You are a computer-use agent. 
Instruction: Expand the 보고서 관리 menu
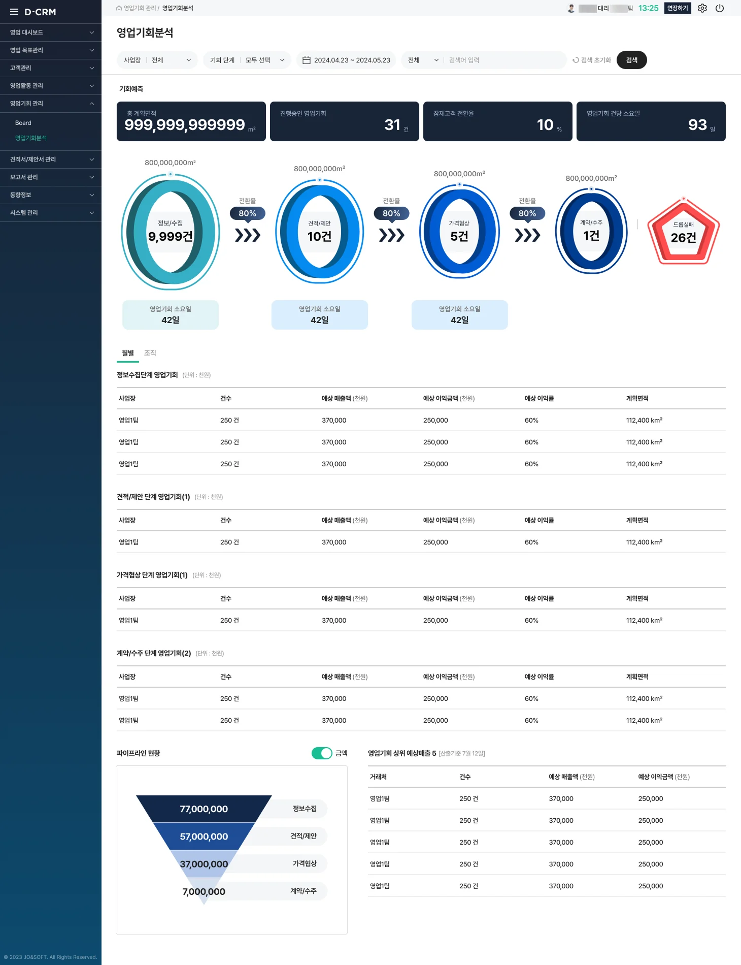51,177
